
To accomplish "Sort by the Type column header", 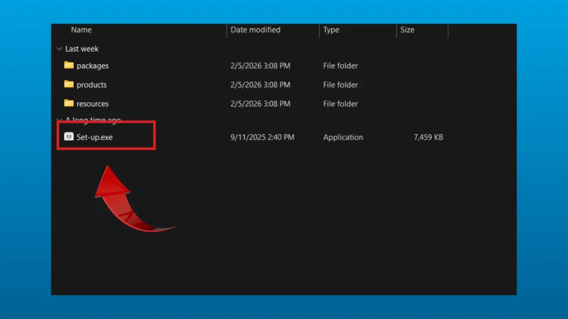I will 331,30.
